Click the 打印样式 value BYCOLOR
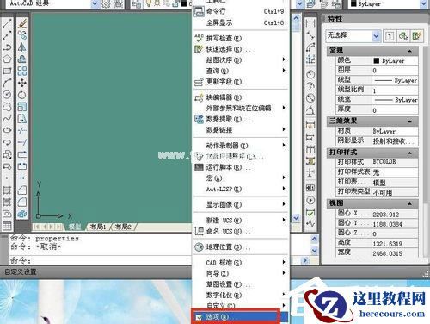Viewport: 430px width, 324px height. pyautogui.click(x=395, y=162)
